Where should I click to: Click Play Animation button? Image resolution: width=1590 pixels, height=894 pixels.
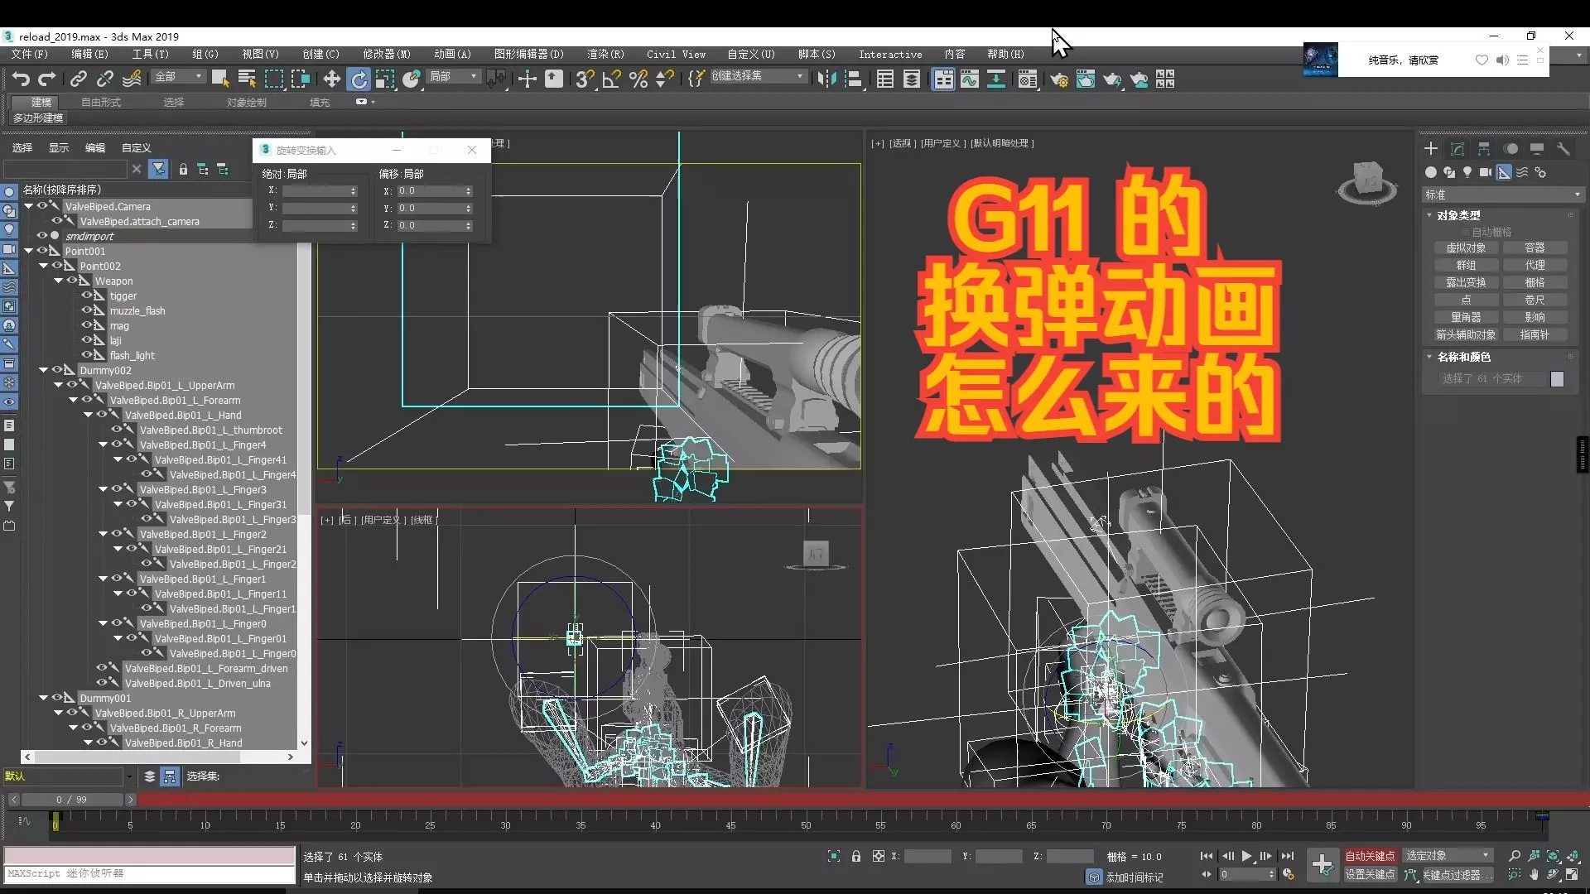pyautogui.click(x=1246, y=856)
